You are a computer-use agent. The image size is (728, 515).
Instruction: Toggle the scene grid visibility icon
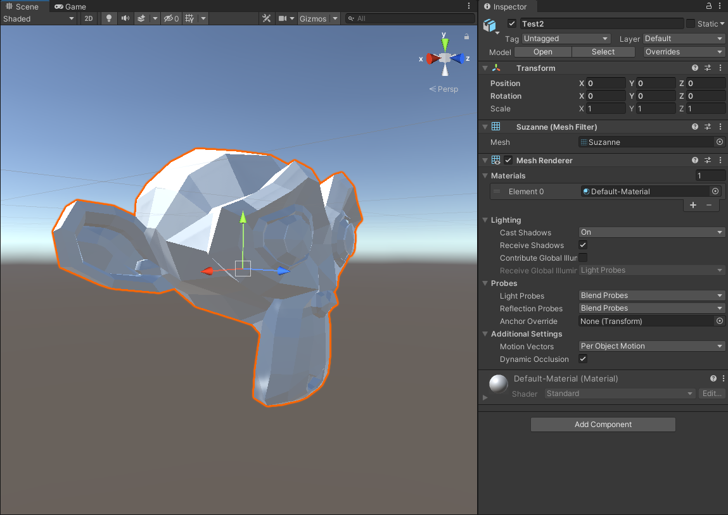[x=189, y=18]
